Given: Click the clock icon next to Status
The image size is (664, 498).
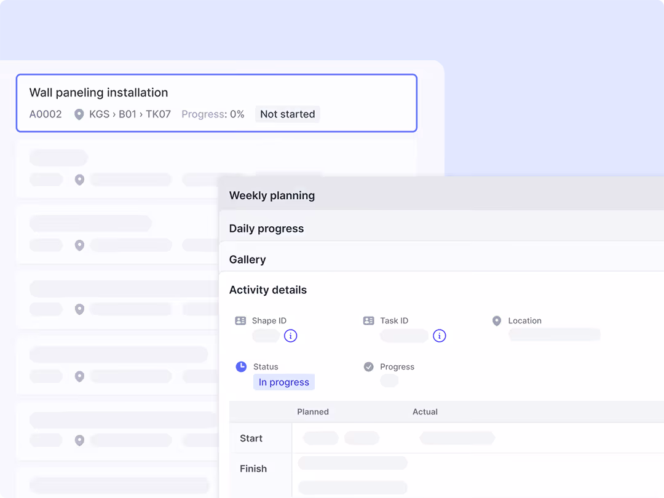Looking at the screenshot, I should 241,366.
